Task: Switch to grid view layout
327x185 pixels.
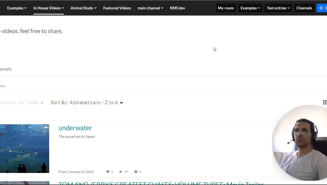Action: click(325, 102)
